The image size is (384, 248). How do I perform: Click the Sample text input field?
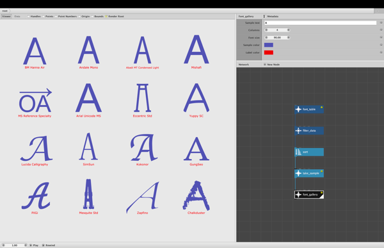tap(321, 23)
